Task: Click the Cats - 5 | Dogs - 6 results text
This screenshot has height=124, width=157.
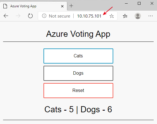Action: [78, 110]
